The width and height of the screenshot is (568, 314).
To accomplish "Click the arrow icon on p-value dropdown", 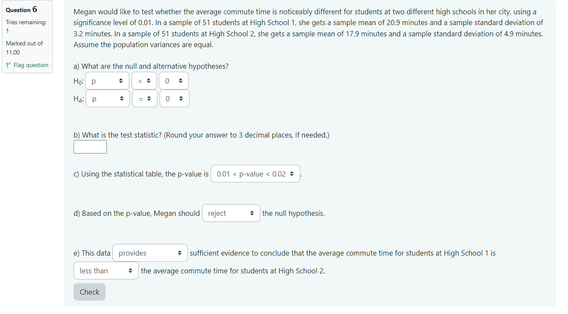I will [291, 174].
